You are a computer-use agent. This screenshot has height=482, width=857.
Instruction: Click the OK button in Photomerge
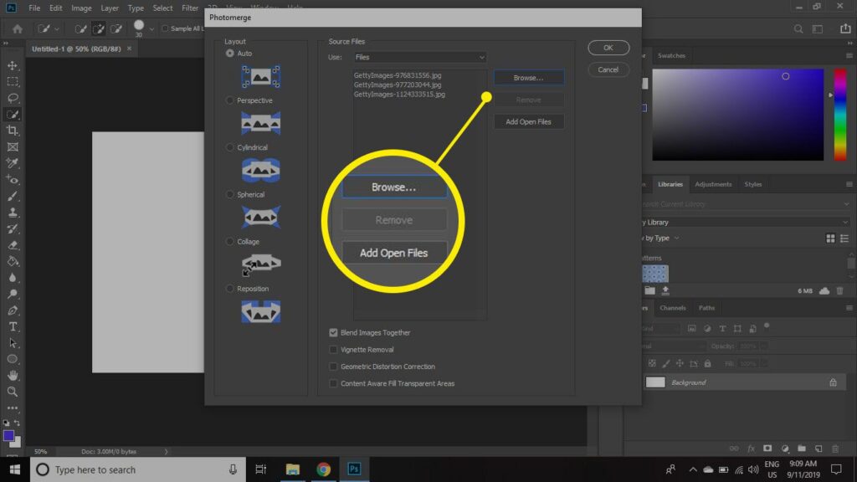click(608, 48)
